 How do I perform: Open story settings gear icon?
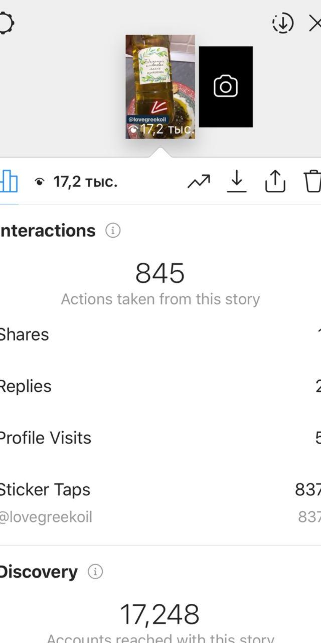pyautogui.click(x=5, y=23)
